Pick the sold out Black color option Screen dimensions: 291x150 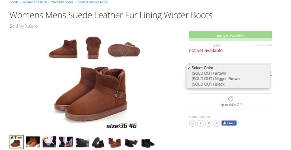point(208,84)
